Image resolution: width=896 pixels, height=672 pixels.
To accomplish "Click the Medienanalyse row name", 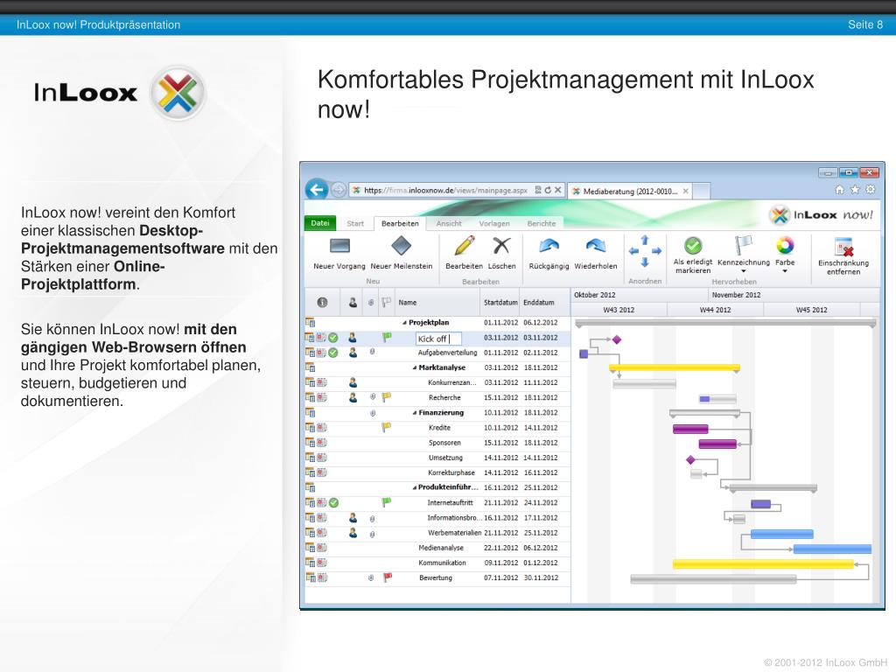I will (441, 548).
